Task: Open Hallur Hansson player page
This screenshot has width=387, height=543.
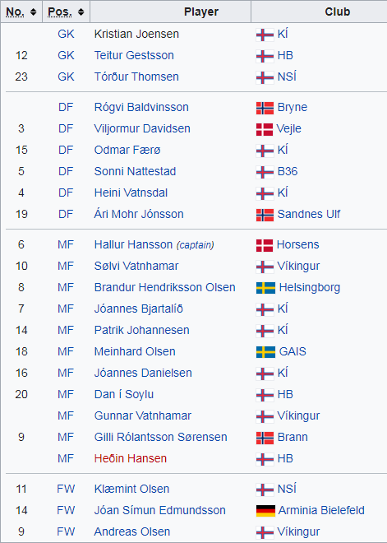Action: pos(133,245)
